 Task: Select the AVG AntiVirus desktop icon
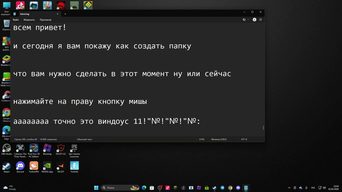coord(6,44)
